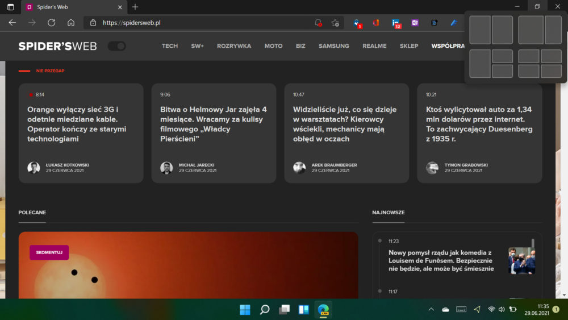
Task: Click the NAJNOWSZE list scrollbar
Action: 533,243
